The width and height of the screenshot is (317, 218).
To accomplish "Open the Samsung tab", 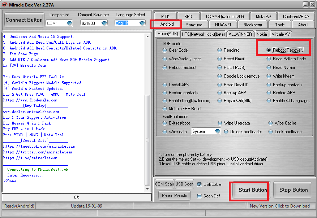I will coord(194,25).
